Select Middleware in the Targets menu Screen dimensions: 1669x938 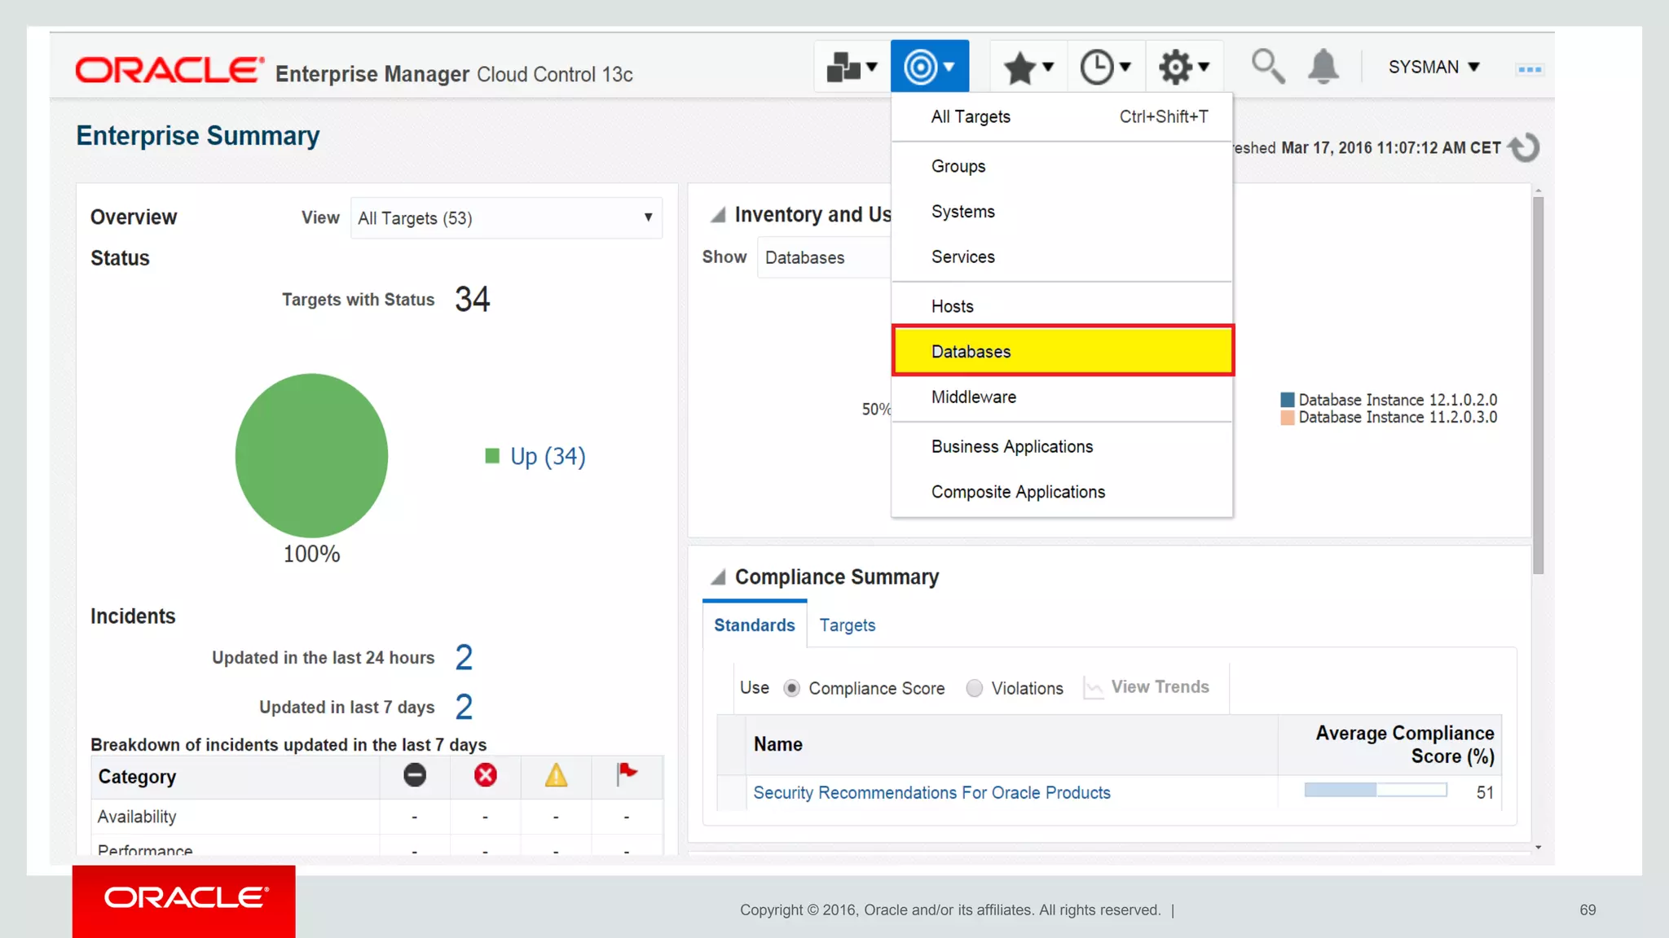click(x=973, y=397)
